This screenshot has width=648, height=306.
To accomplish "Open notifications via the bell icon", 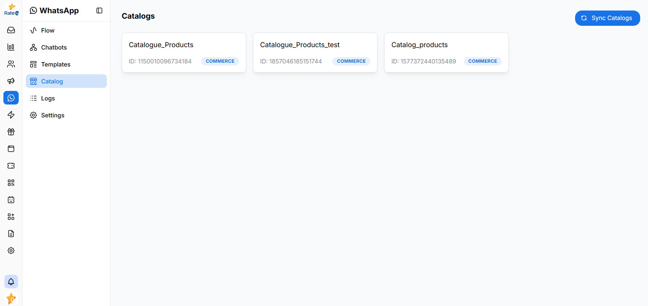I will click(x=11, y=282).
